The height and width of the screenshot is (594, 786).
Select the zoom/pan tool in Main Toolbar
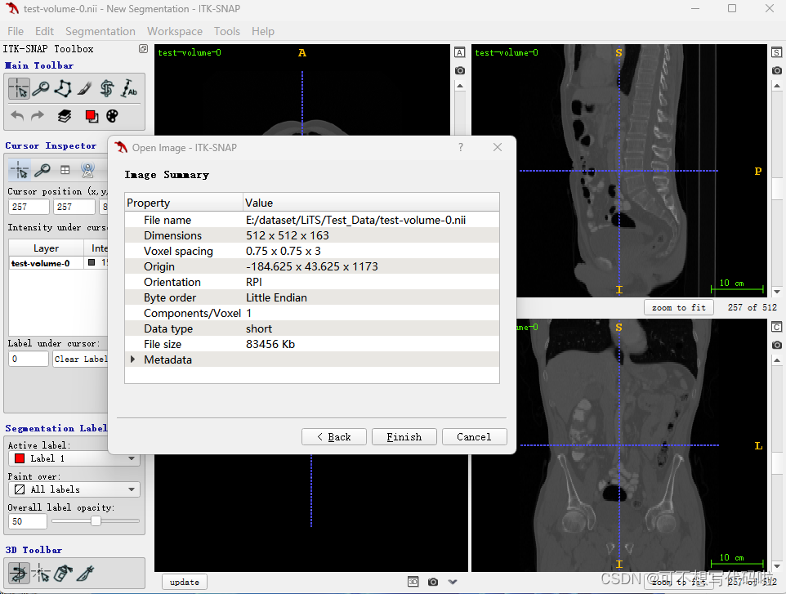tap(41, 89)
